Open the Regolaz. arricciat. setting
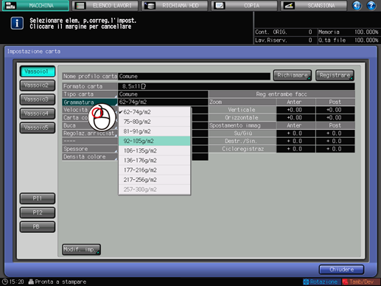The image size is (381, 286). [x=90, y=133]
